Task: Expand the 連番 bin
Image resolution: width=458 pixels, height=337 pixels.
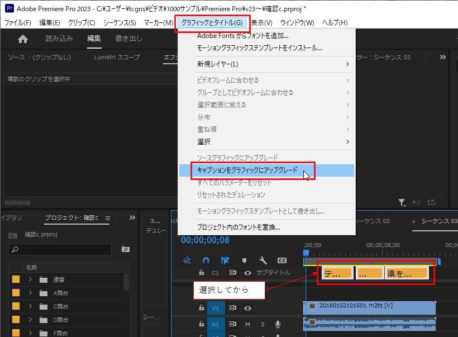Action: point(30,279)
